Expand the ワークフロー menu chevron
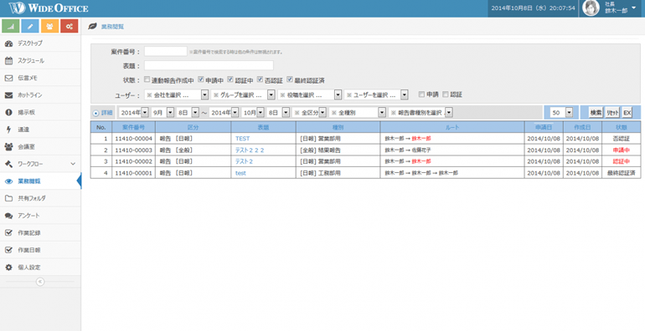Image resolution: width=645 pixels, height=331 pixels. point(73,164)
